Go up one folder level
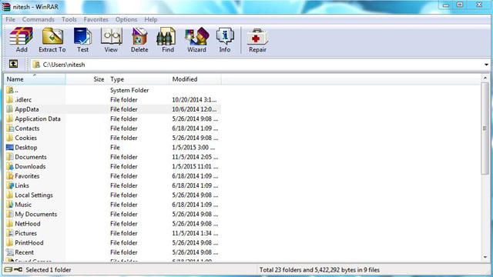493x277 pixels. coord(13,64)
